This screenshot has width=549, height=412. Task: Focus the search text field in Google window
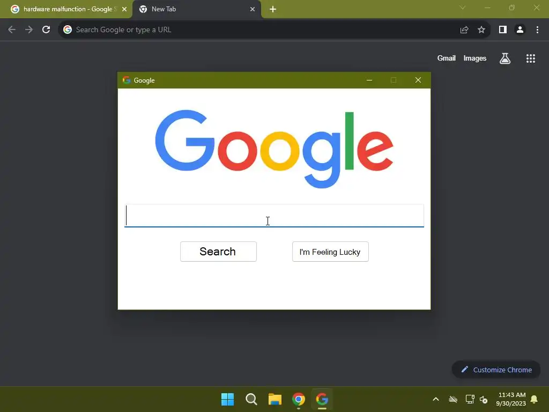click(x=274, y=216)
